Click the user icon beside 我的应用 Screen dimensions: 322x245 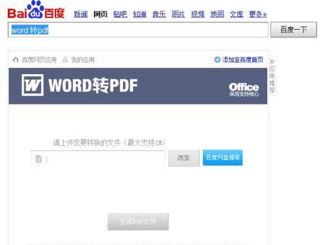point(65,59)
